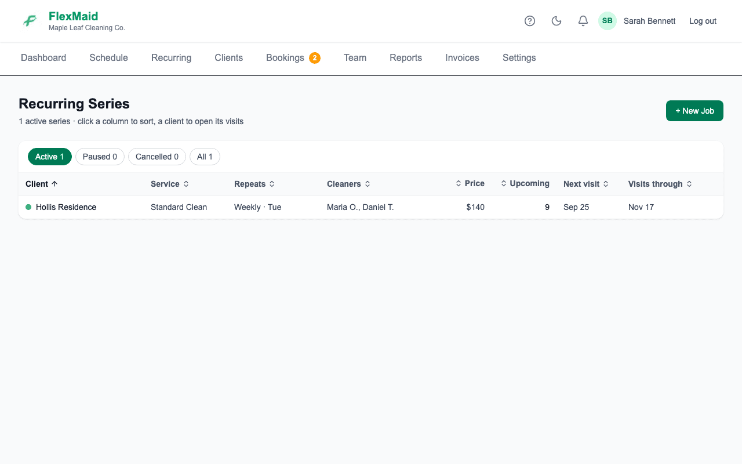Sort by the Next visit column
This screenshot has height=464, width=742.
click(586, 184)
